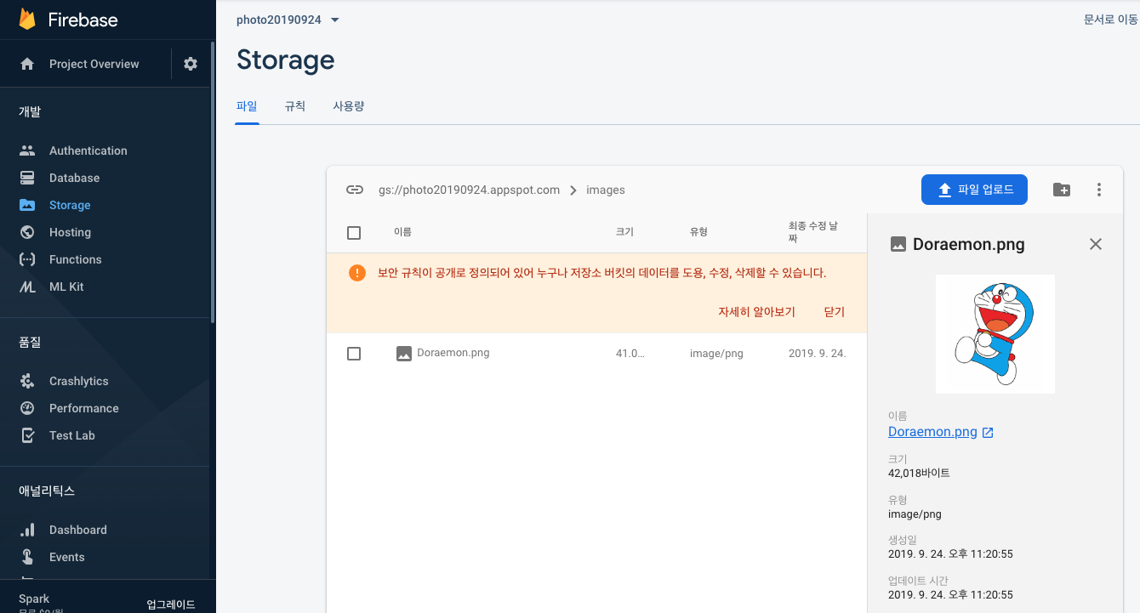Click the 자세히 알아보기 link

tap(756, 312)
